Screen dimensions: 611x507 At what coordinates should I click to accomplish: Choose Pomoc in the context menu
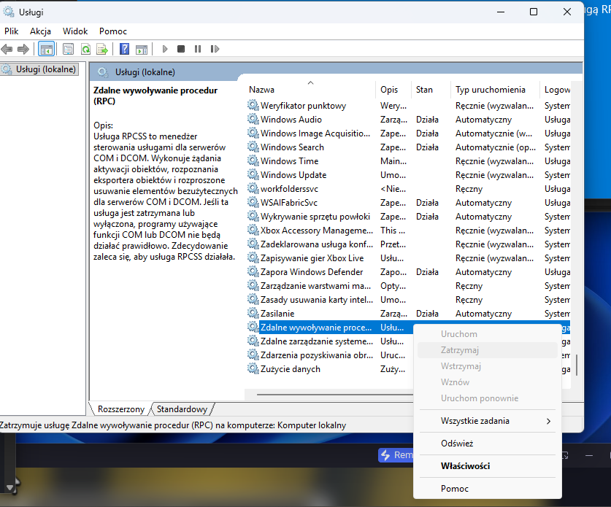(487, 488)
